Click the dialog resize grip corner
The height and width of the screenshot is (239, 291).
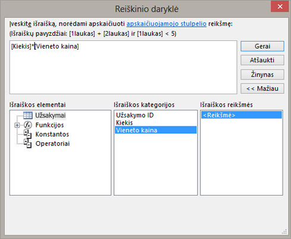[284, 232]
